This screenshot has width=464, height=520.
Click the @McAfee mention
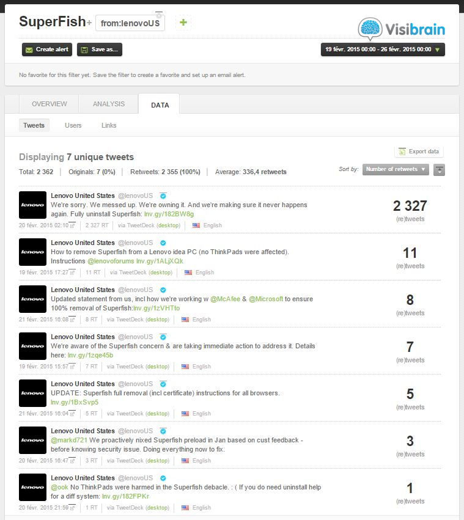[x=225, y=299]
